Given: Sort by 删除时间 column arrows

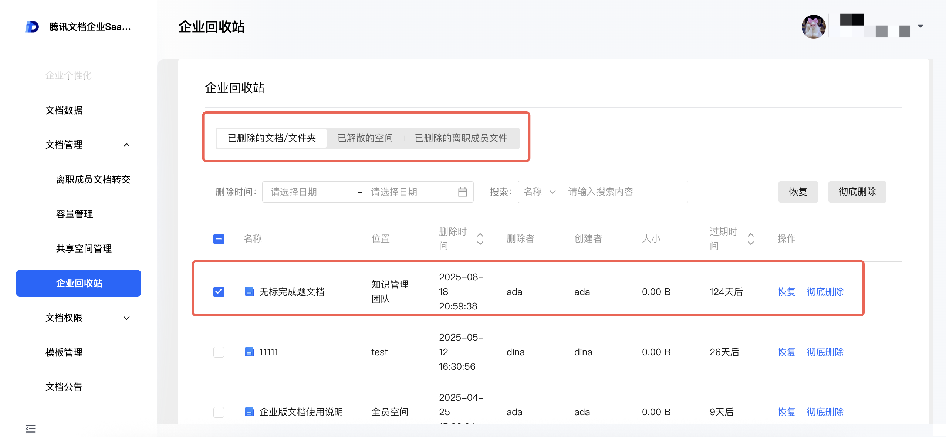Looking at the screenshot, I should (x=480, y=239).
